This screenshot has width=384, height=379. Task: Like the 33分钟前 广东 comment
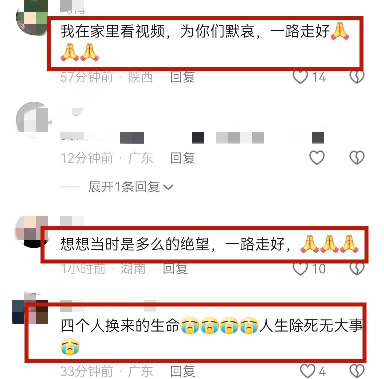pyautogui.click(x=308, y=371)
